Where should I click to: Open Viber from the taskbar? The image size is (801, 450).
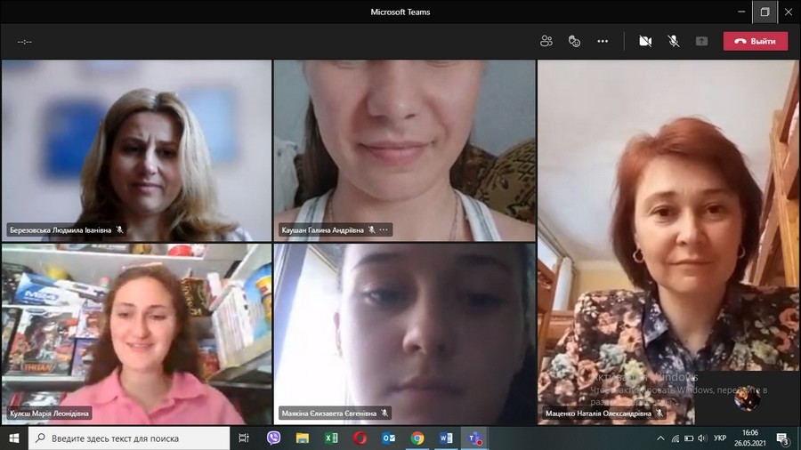(273, 438)
